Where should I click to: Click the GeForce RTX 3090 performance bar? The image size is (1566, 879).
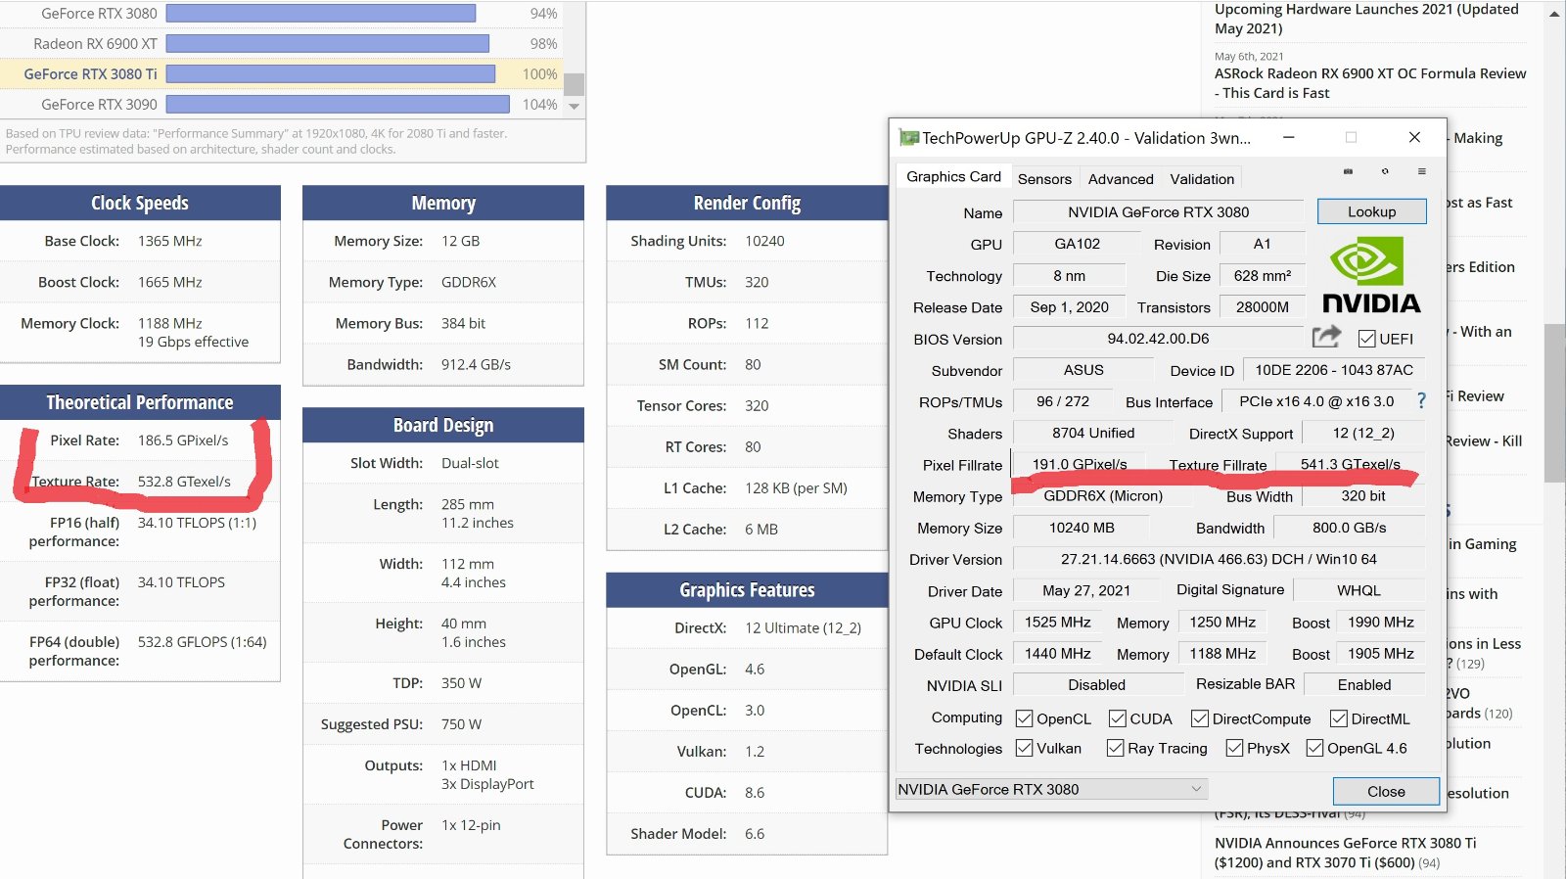(338, 104)
